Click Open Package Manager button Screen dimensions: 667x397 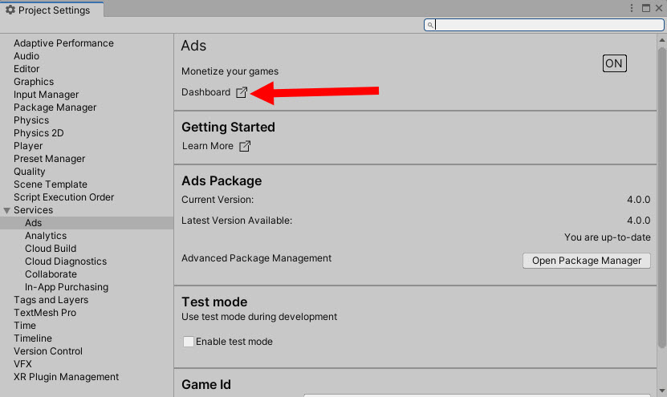tap(586, 261)
